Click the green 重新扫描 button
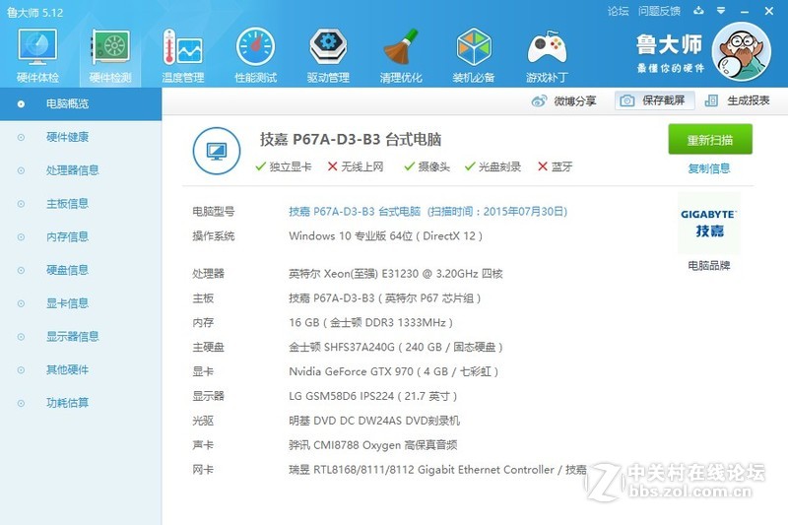The width and height of the screenshot is (788, 525). tap(710, 140)
